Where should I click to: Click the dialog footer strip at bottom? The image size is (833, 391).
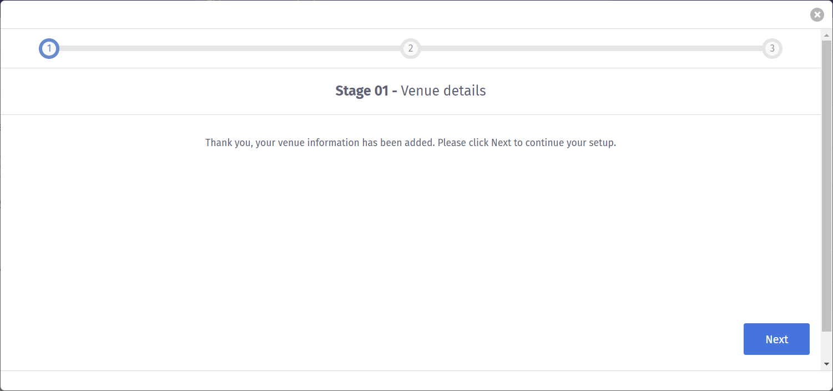[411, 380]
